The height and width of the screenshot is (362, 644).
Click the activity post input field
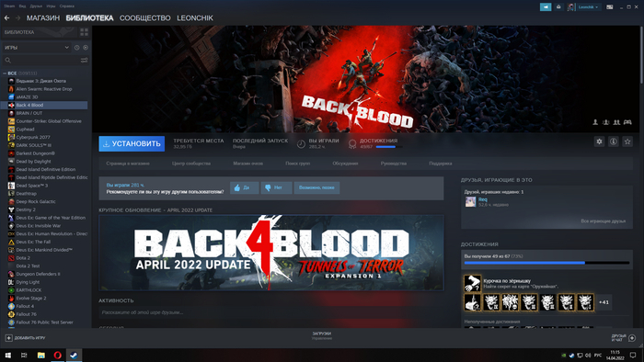pos(271,312)
